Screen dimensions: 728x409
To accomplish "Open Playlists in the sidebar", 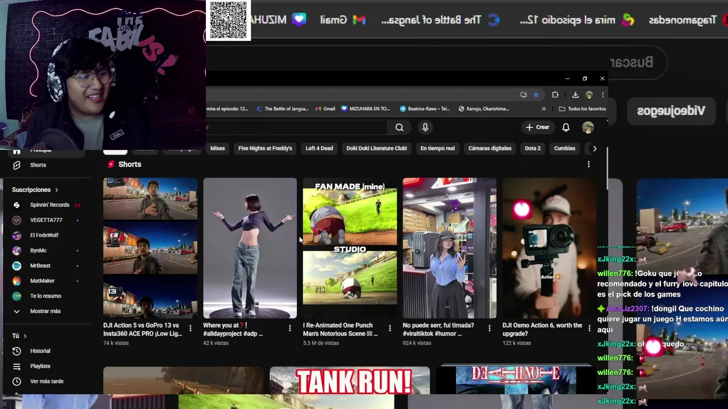I will [40, 366].
